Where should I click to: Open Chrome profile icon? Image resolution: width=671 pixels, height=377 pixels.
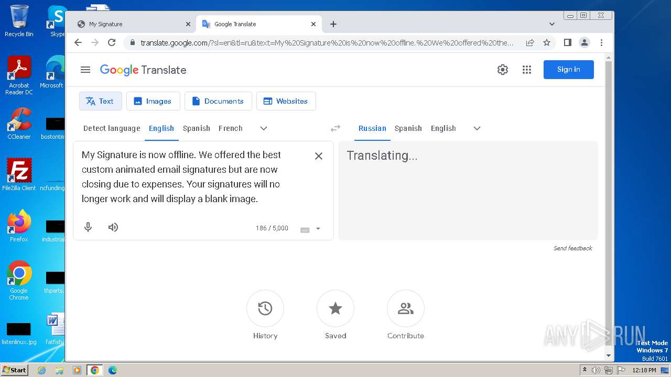click(x=585, y=43)
